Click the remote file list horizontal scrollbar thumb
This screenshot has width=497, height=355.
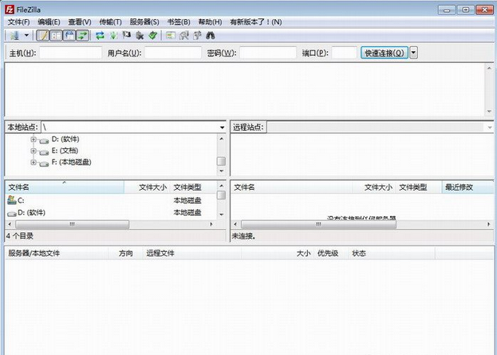tap(318, 224)
